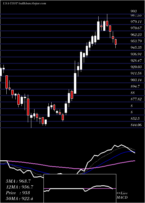Click the tallest white candle rising to 911
145x203 pixels.
coord(75,83)
